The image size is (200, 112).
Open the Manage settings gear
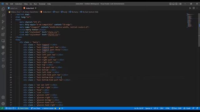coord(3,104)
